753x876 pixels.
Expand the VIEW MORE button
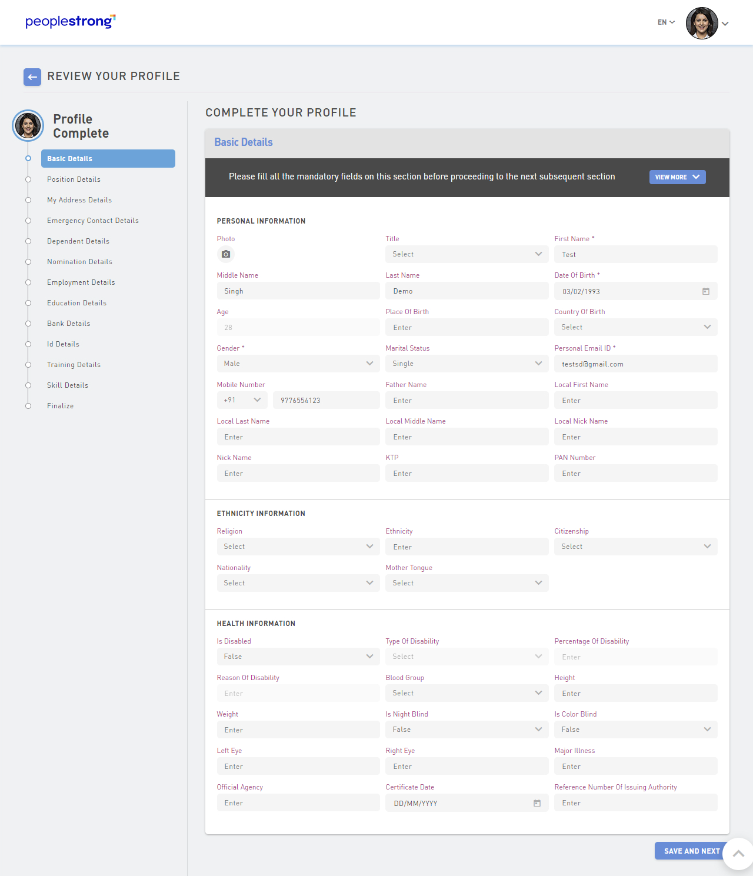(677, 177)
